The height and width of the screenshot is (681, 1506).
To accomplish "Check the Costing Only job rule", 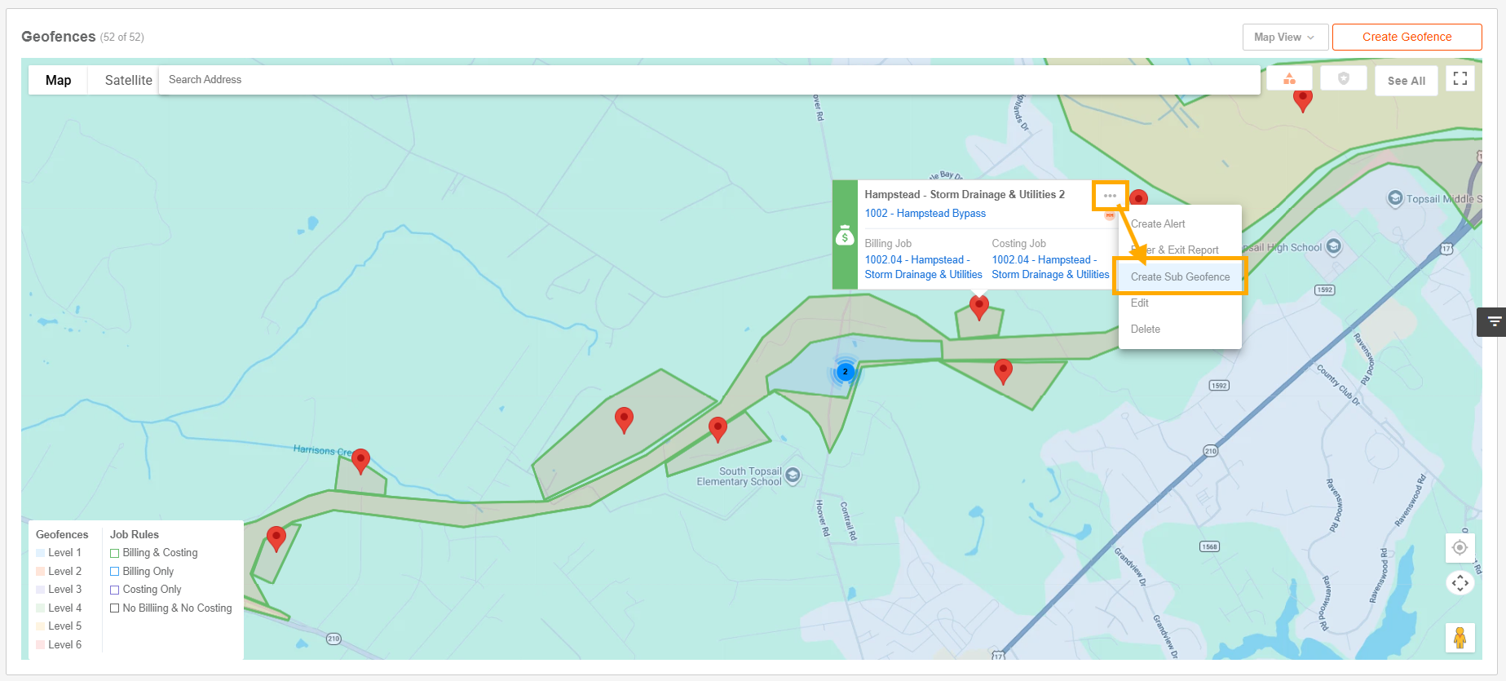I will [115, 590].
